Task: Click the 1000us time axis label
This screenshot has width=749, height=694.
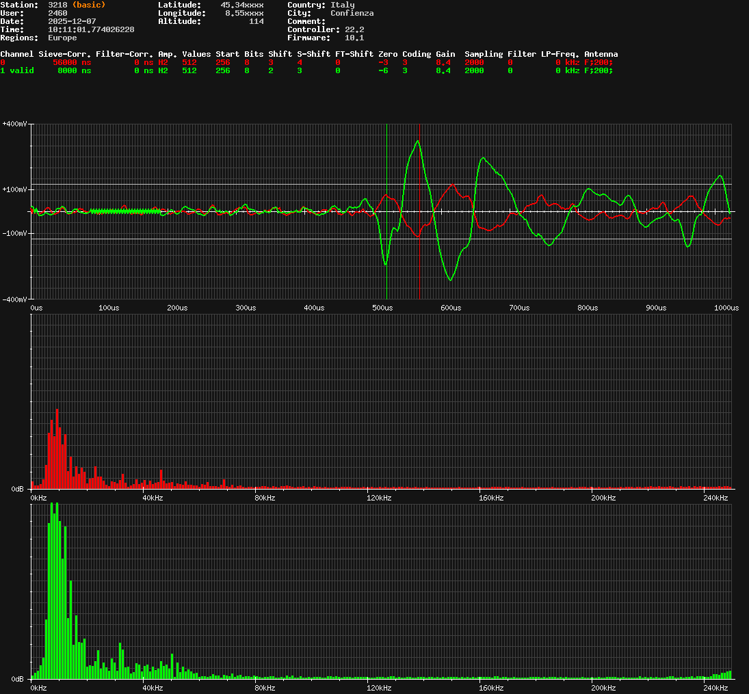Action: [x=726, y=308]
